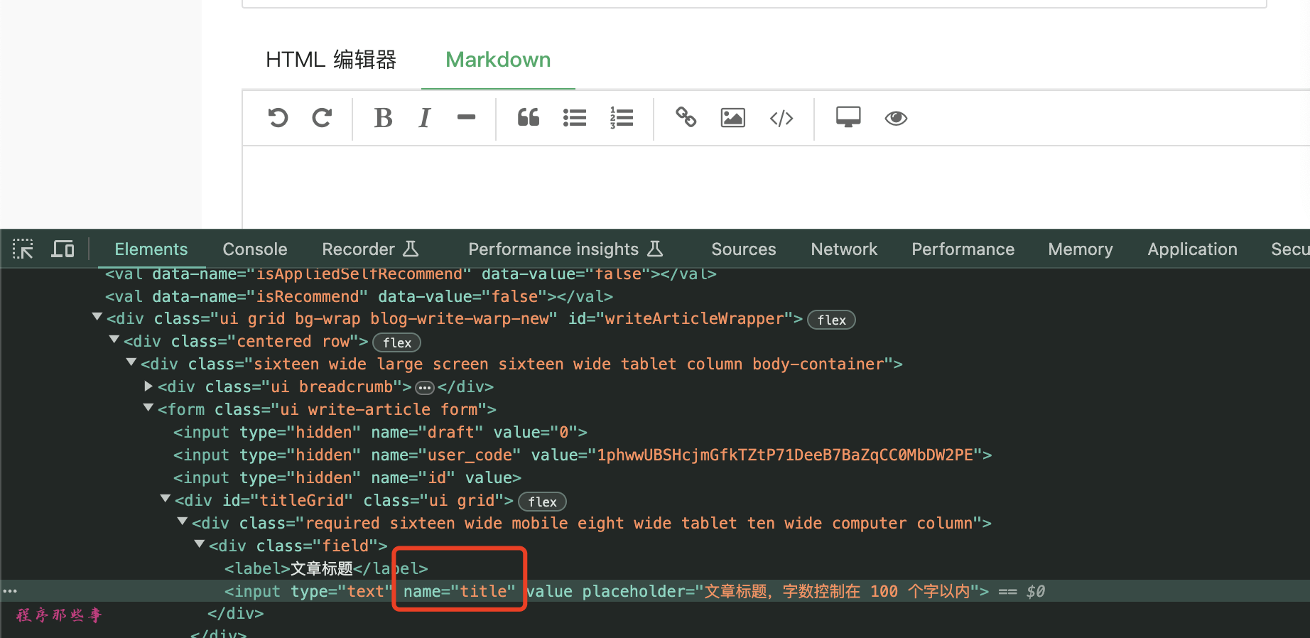Insert a blockquote with the quote icon

point(528,118)
